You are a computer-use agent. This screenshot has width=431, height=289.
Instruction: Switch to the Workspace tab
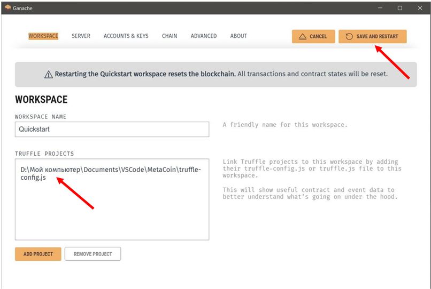(x=43, y=36)
